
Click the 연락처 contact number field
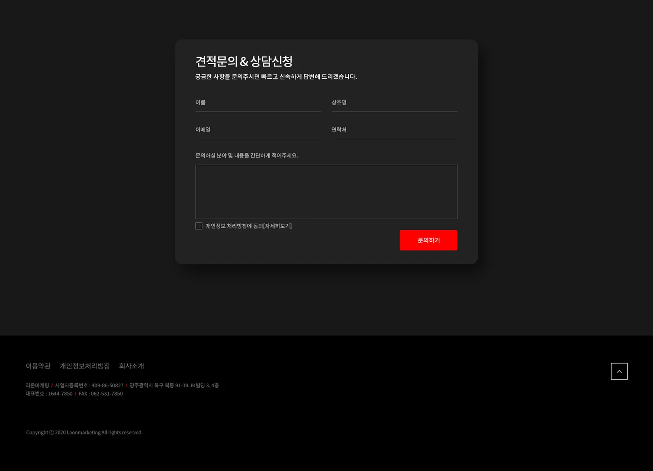point(394,132)
